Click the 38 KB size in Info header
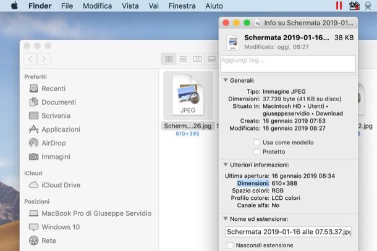This screenshot has width=377, height=251. coord(344,38)
